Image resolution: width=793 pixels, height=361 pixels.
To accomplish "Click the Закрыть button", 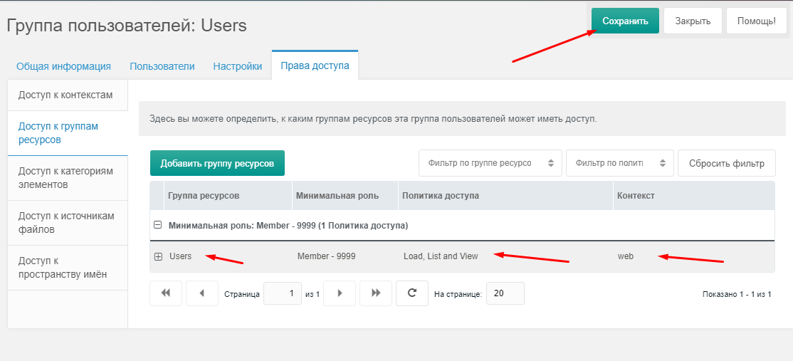I will click(693, 21).
